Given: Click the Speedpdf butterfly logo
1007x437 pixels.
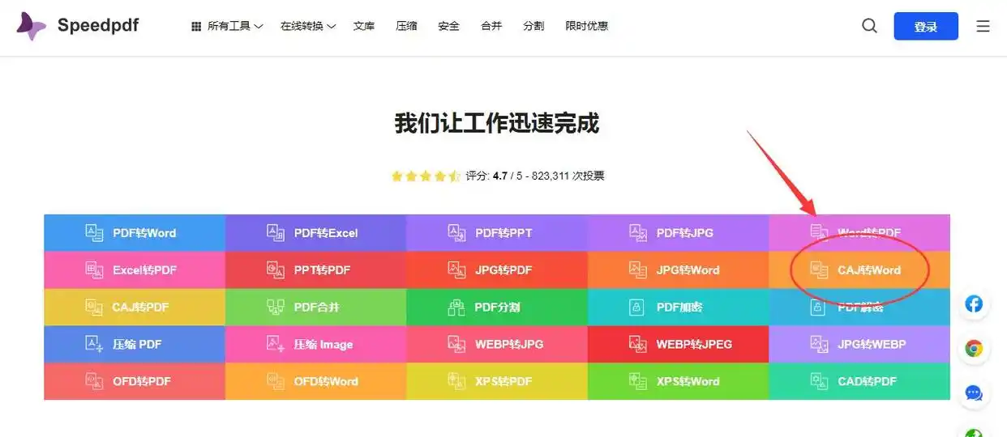Looking at the screenshot, I should coord(32,26).
